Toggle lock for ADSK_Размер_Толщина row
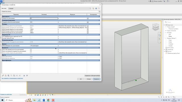 tap(88, 28)
